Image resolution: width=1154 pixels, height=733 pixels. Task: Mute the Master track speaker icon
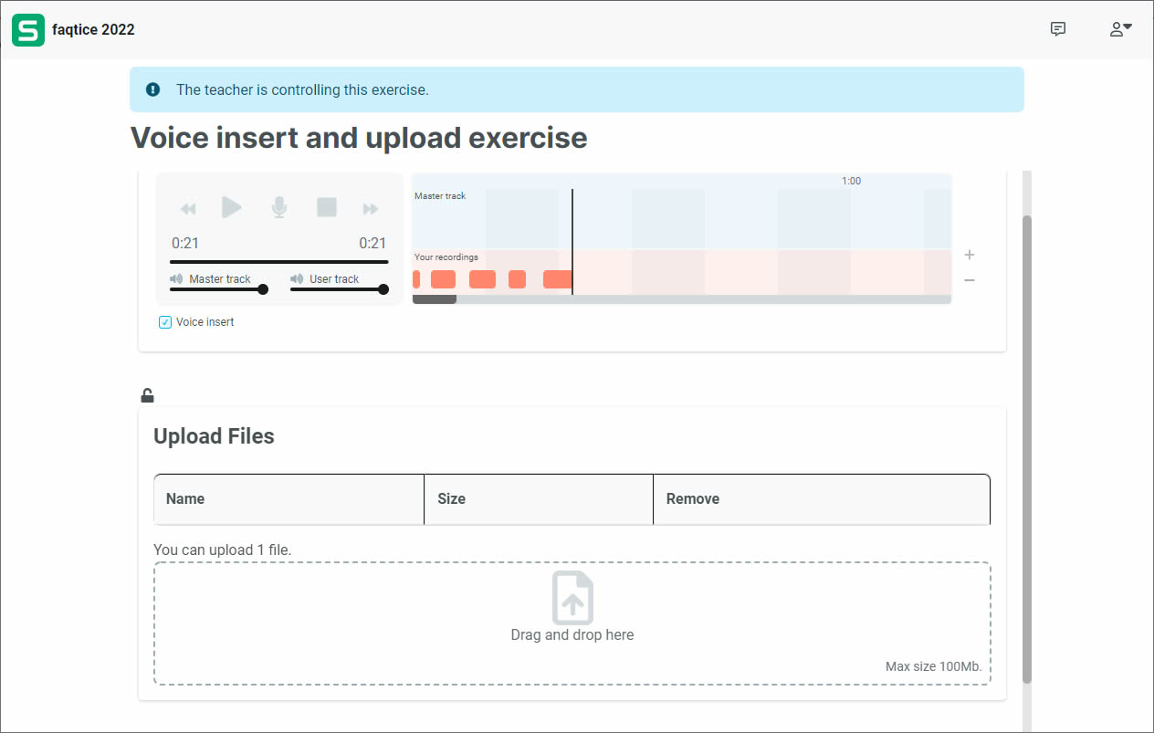[176, 279]
